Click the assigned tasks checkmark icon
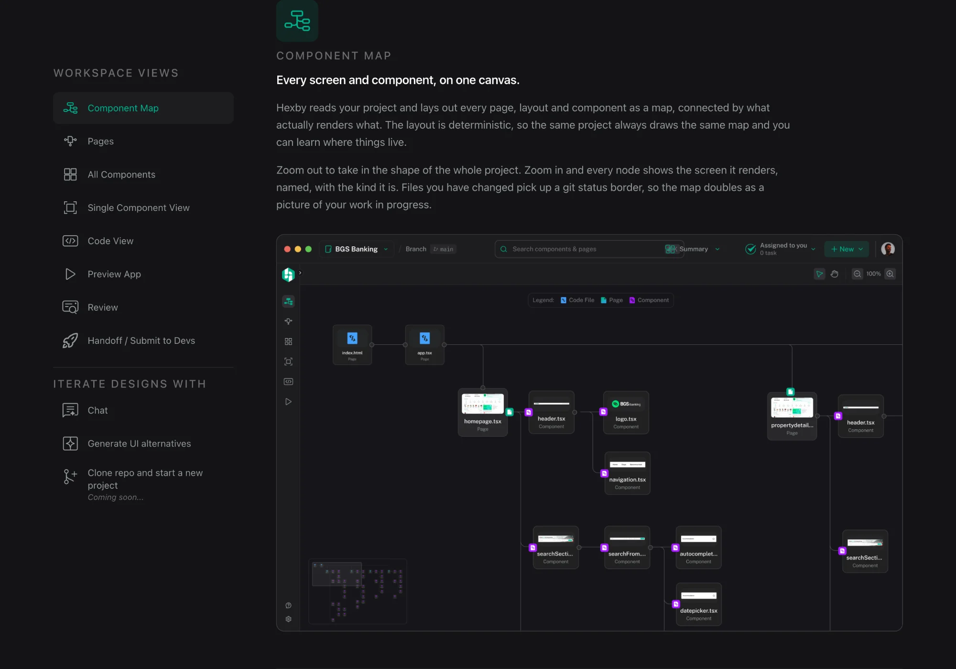This screenshot has width=956, height=669. click(x=750, y=249)
